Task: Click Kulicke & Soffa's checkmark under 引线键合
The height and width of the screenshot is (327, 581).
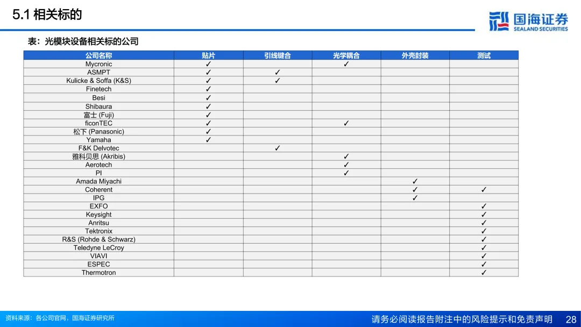Action: point(278,80)
